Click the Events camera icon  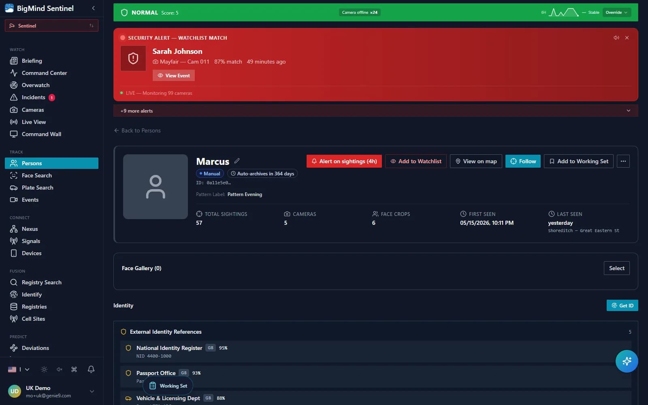coord(14,200)
